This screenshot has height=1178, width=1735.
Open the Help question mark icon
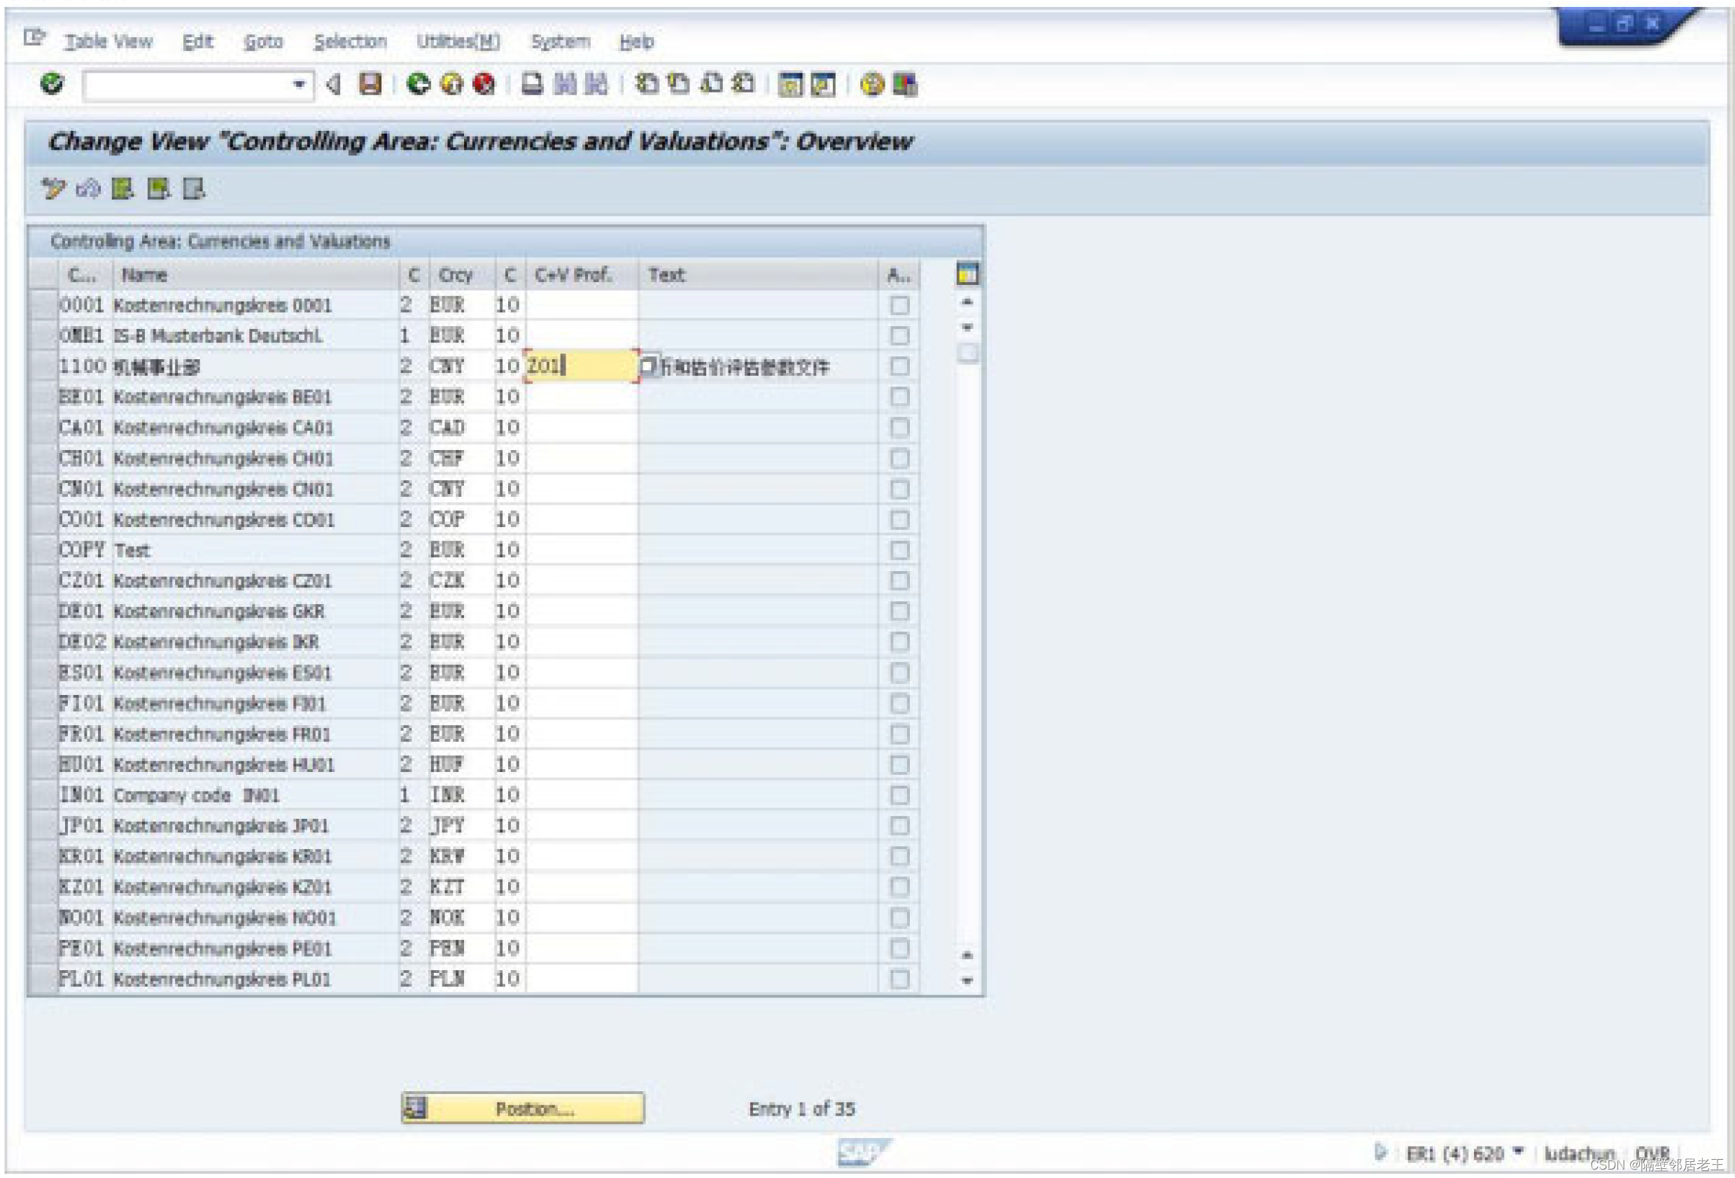click(x=871, y=85)
